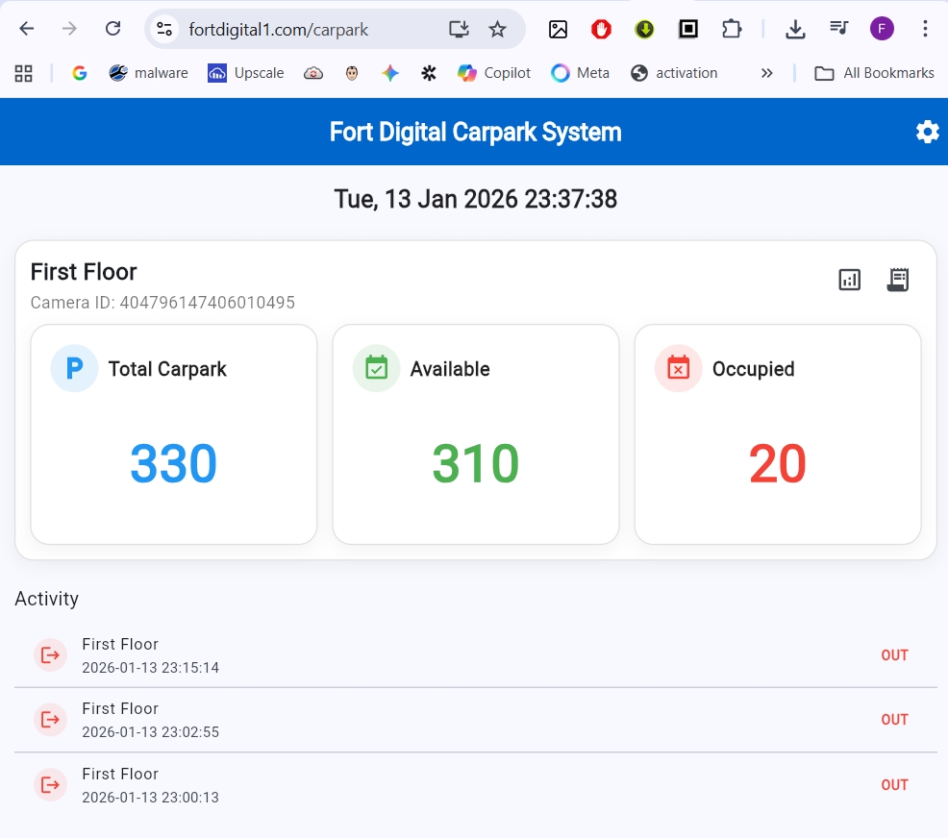Open the settings gear in the header

point(927,132)
